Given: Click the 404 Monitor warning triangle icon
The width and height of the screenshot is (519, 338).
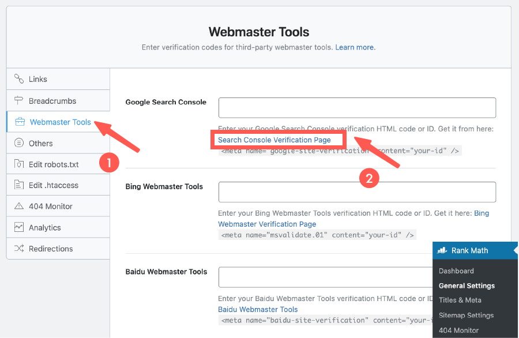Looking at the screenshot, I should pyautogui.click(x=19, y=206).
